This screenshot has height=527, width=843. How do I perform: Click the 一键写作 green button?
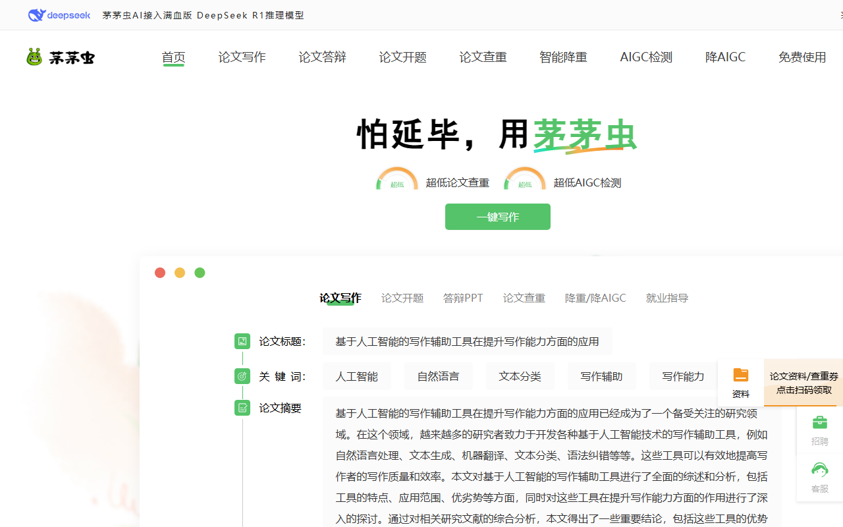pyautogui.click(x=498, y=217)
